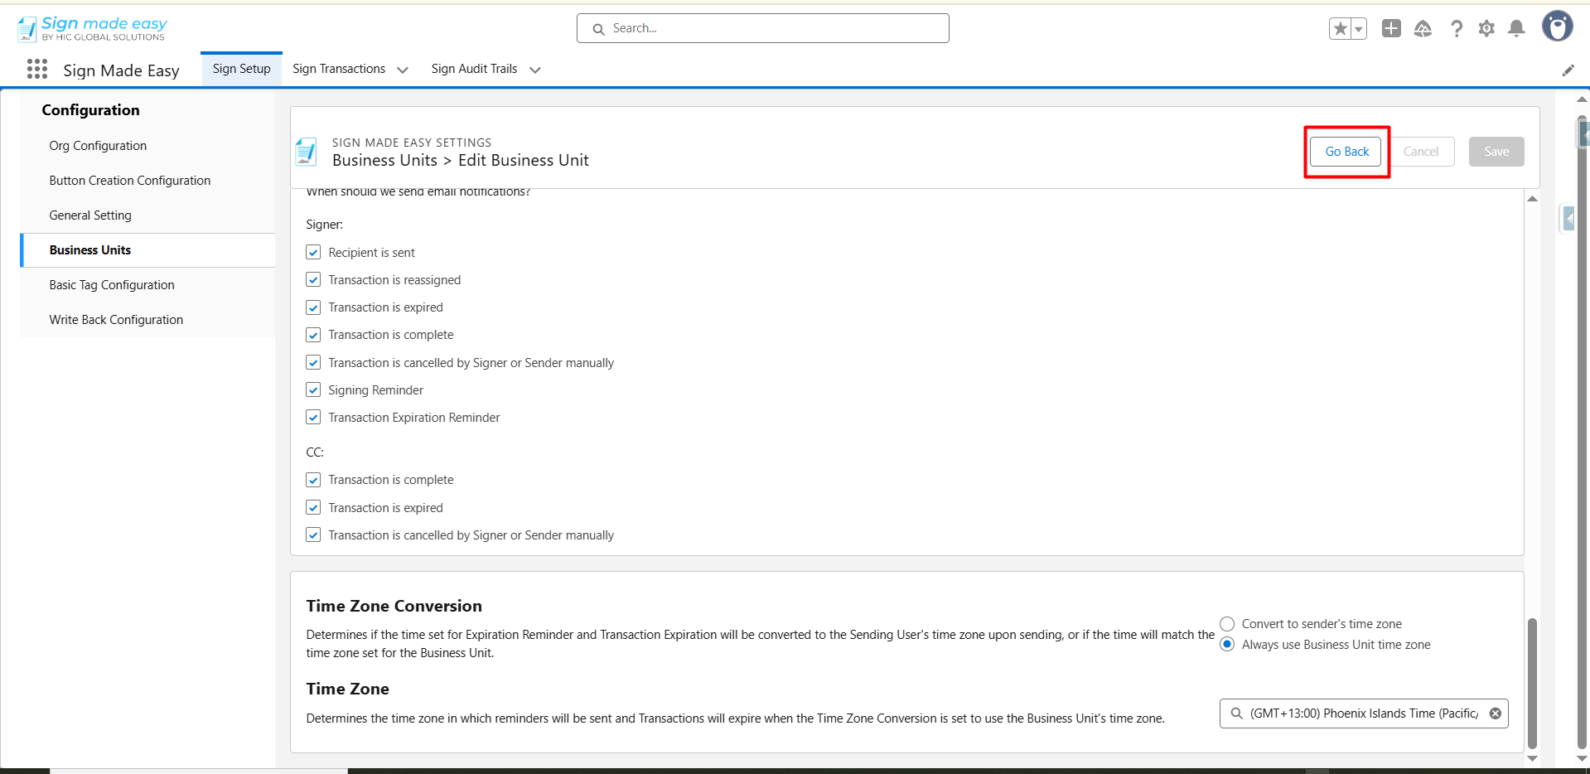The image size is (1590, 774).
Task: Open the App Launcher grid icon
Action: [37, 70]
